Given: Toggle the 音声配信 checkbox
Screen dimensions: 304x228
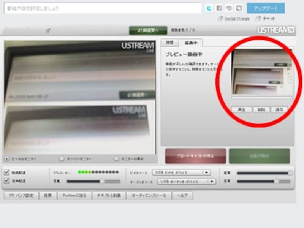Looking at the screenshot, I should pyautogui.click(x=7, y=181).
